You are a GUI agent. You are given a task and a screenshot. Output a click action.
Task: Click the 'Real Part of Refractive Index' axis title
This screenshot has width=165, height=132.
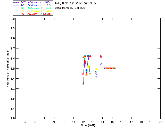pyautogui.click(x=8, y=69)
